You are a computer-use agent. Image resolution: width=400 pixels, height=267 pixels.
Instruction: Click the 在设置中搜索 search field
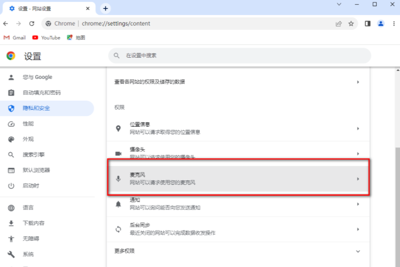(x=239, y=55)
